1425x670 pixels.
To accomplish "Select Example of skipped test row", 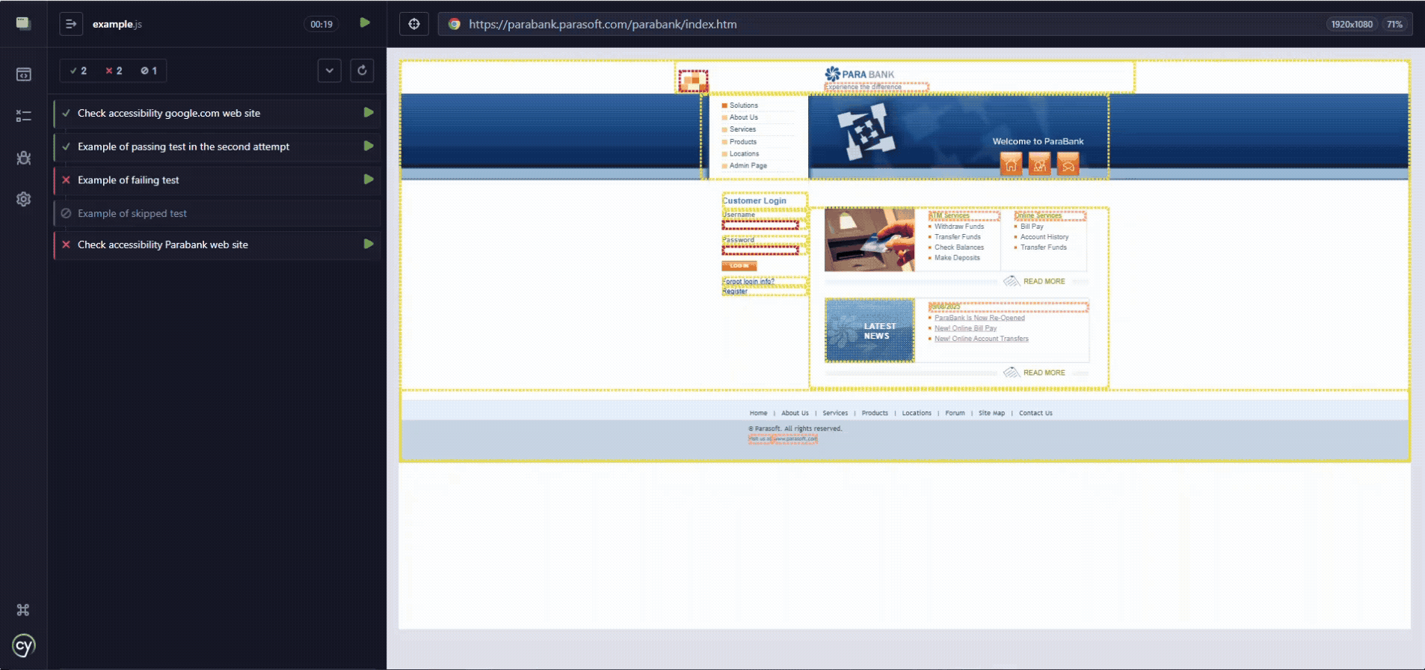I will pos(218,213).
